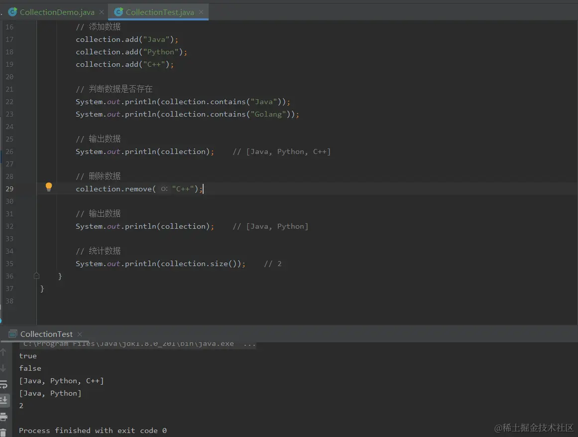Click console output "[Java, Python]"

click(50, 394)
